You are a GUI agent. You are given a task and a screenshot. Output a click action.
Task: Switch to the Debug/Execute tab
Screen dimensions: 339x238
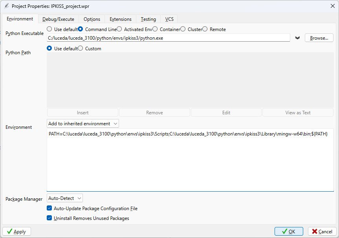point(58,19)
